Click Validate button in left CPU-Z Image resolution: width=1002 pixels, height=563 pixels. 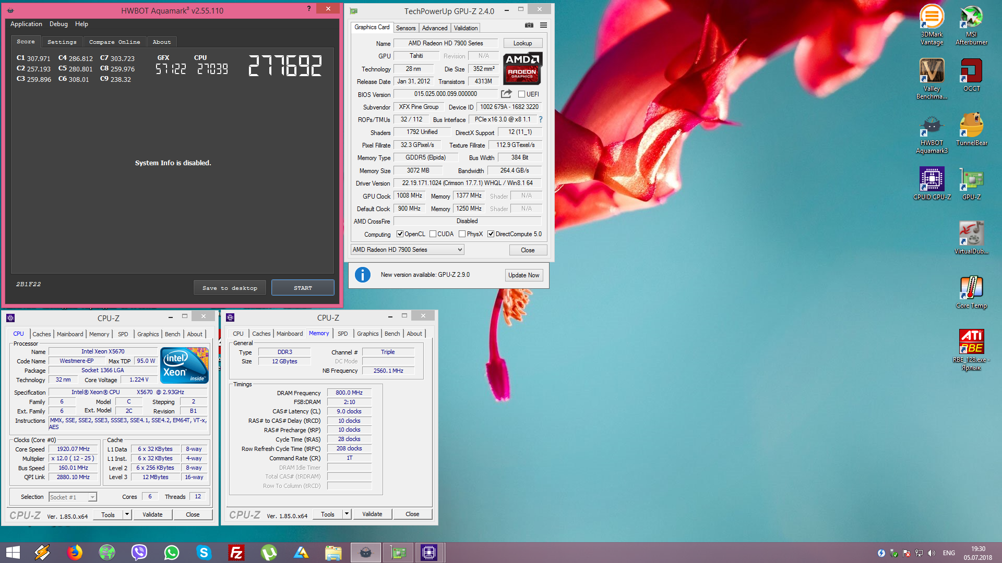[152, 515]
